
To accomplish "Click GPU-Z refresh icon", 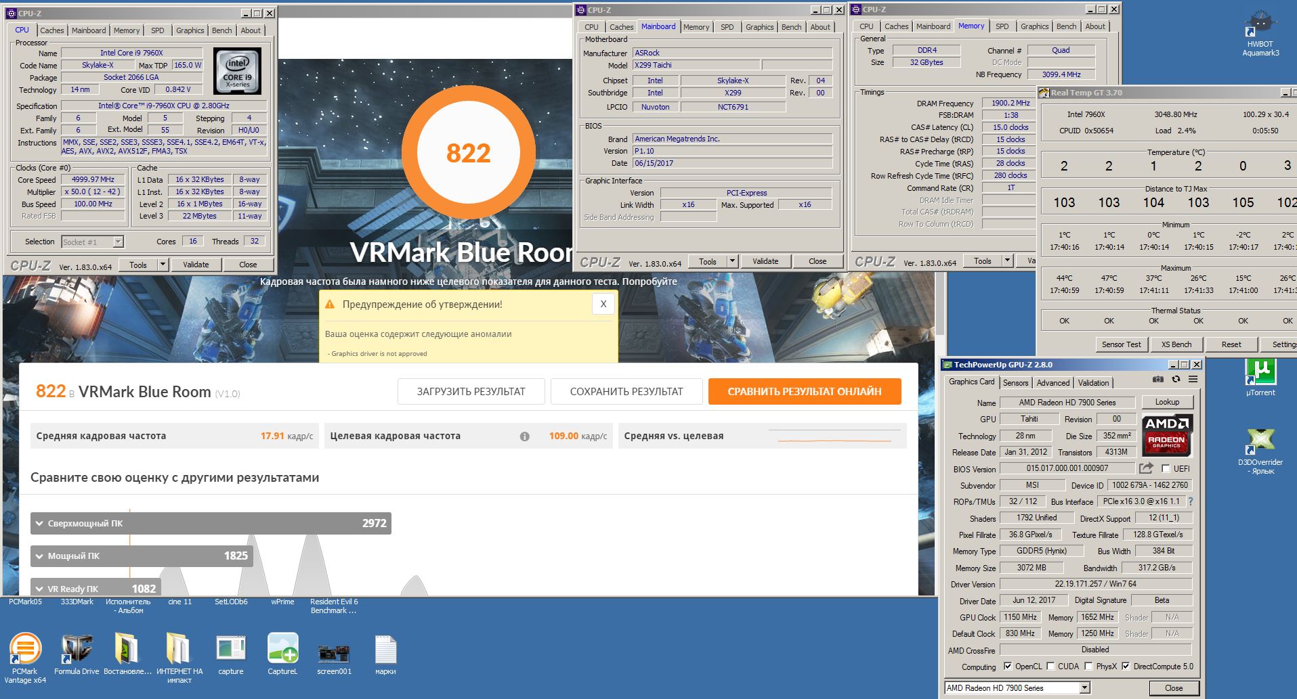I will 1176,380.
